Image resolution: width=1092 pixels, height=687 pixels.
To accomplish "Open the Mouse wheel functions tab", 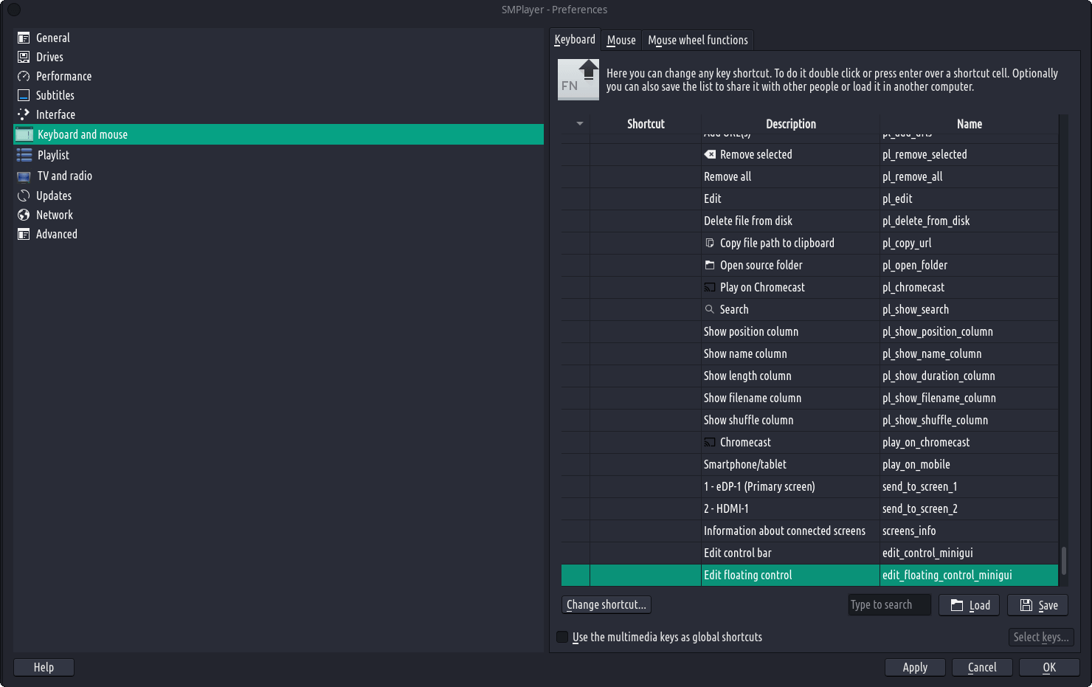I will (x=698, y=40).
